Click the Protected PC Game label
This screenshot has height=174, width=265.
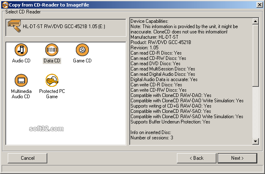point(52,94)
